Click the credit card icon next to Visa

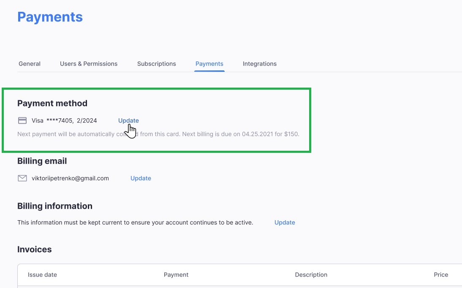tap(22, 120)
